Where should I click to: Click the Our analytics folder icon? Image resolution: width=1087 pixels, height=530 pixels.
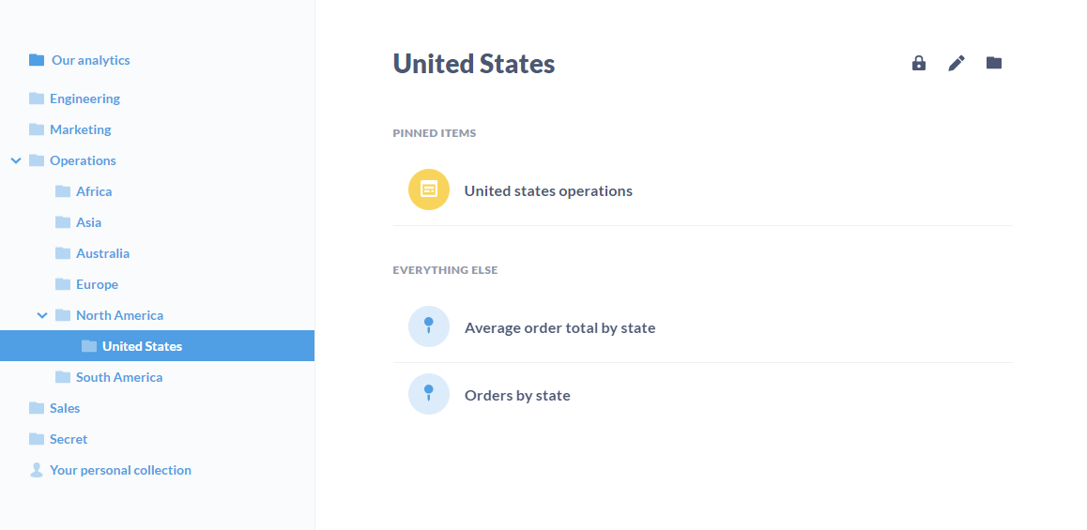[37, 60]
